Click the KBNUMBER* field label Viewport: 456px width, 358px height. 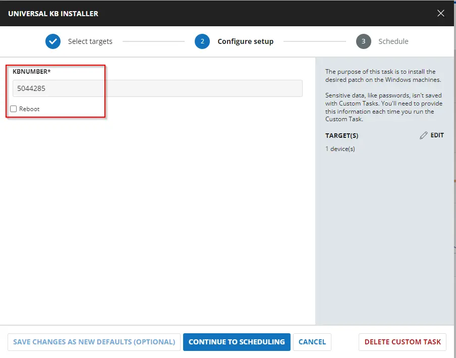pos(32,72)
